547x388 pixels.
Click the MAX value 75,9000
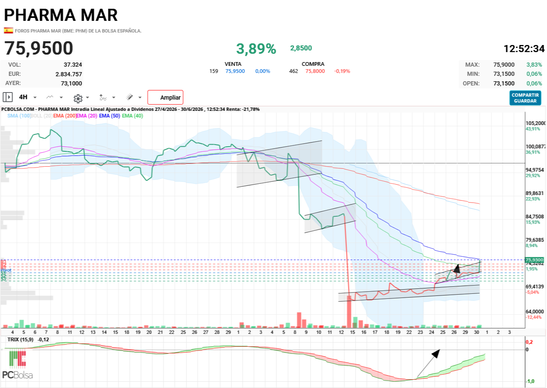504,65
